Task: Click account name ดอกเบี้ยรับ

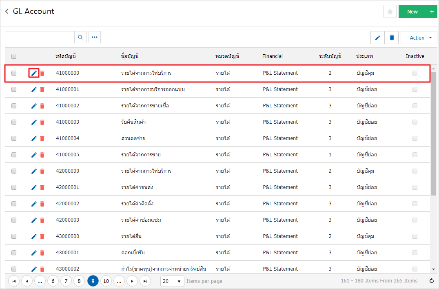Action: [x=133, y=253]
